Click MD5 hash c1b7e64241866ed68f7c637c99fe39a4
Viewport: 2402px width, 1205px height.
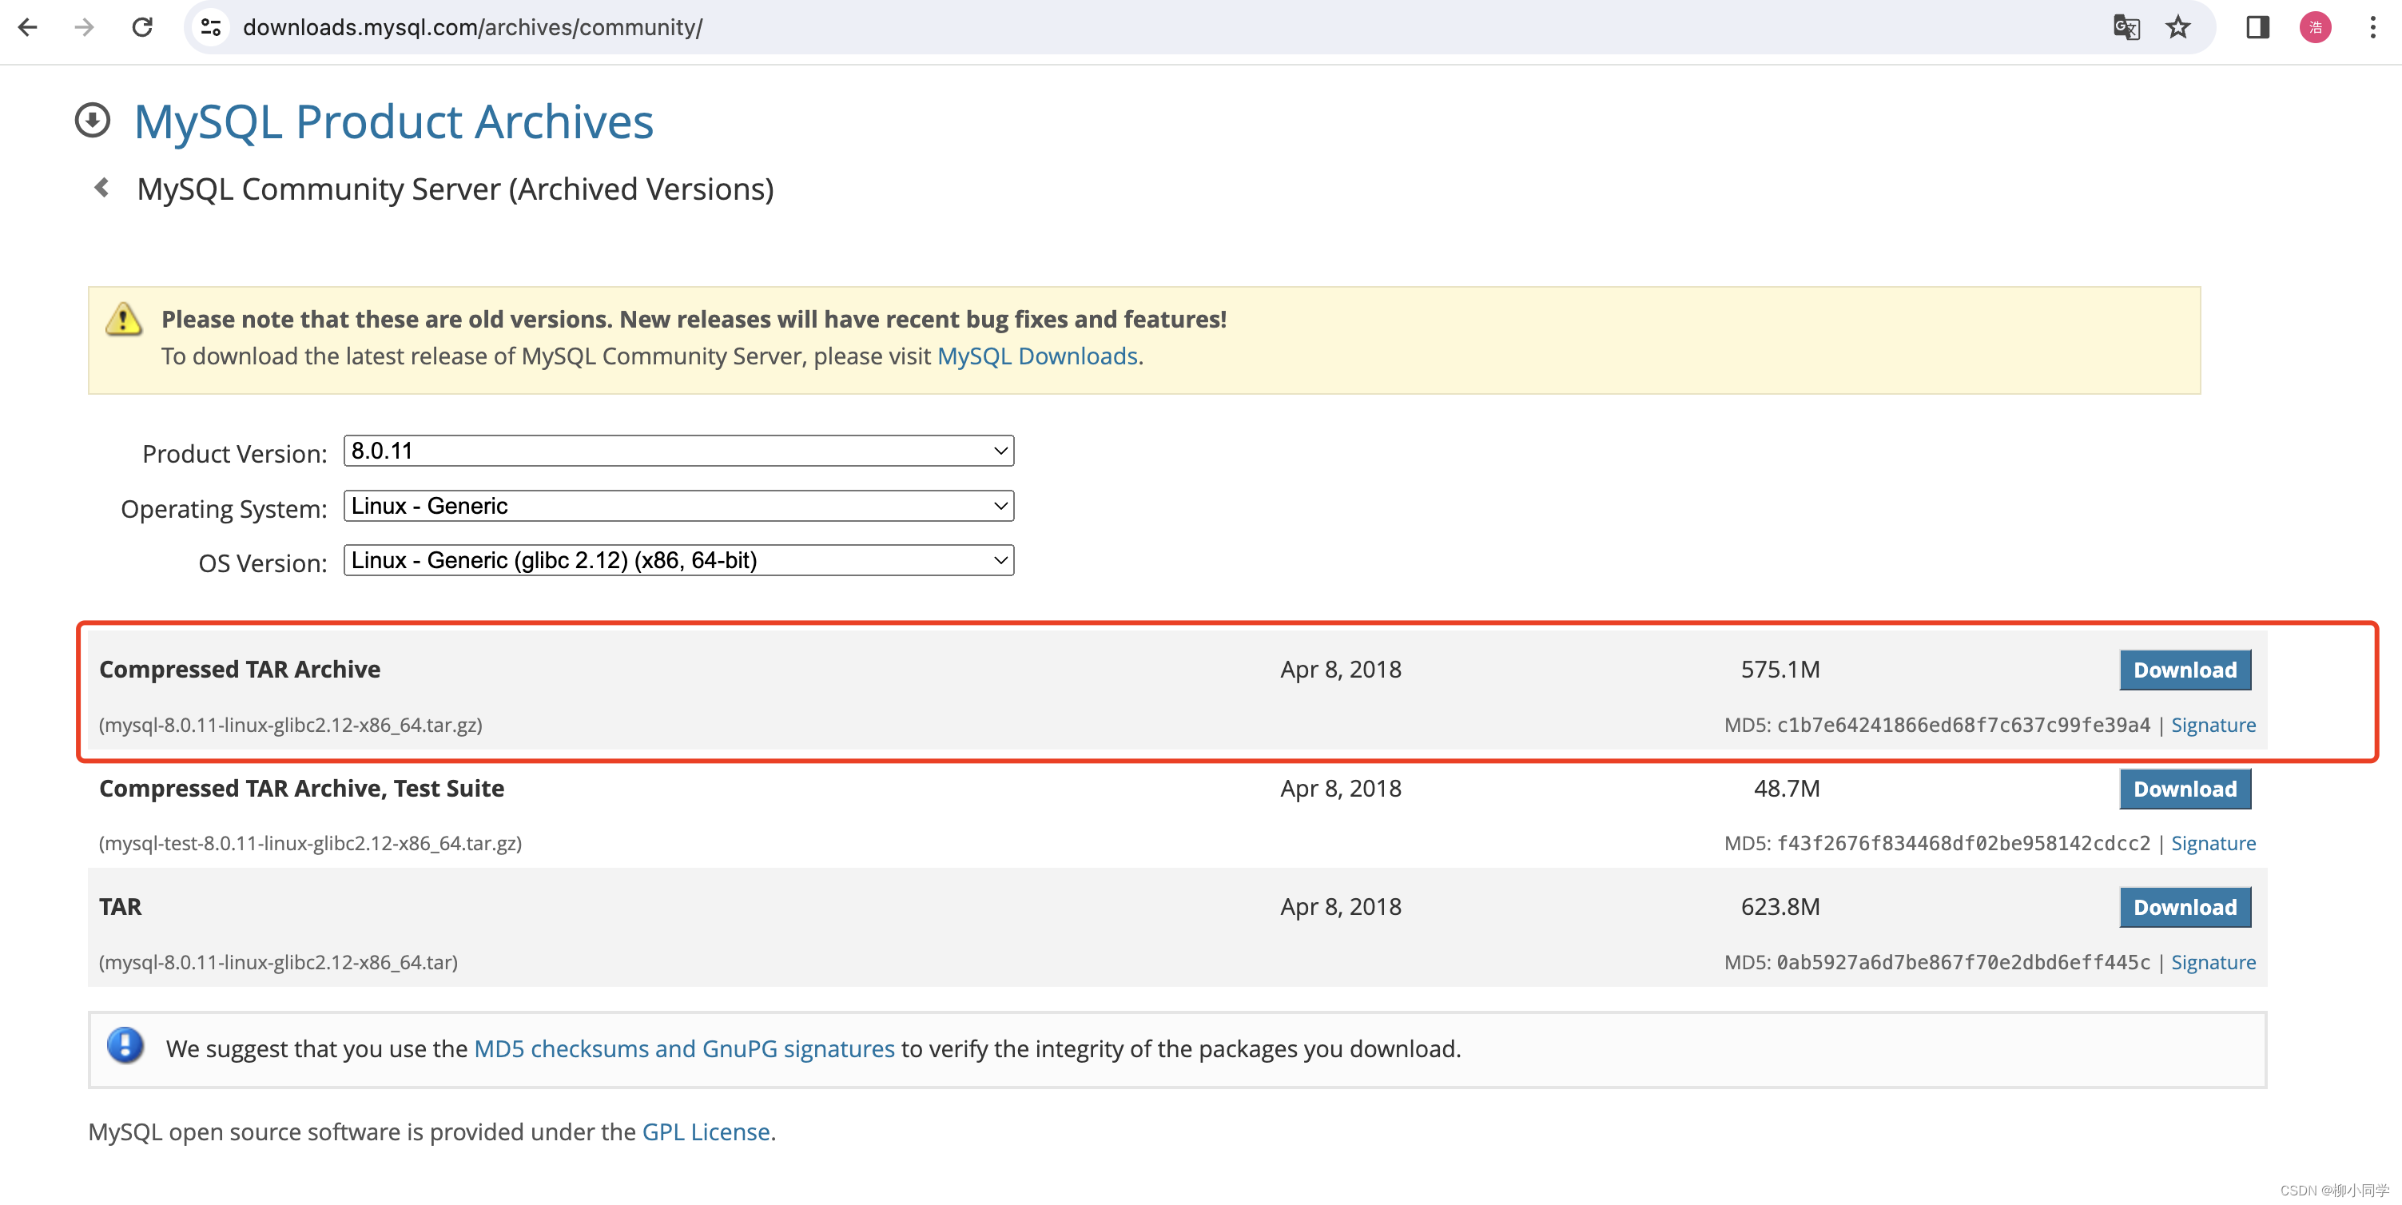coord(1963,725)
